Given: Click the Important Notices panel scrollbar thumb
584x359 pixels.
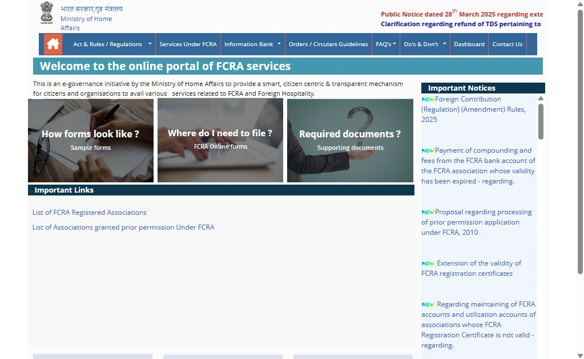Looking at the screenshot, I should [541, 121].
